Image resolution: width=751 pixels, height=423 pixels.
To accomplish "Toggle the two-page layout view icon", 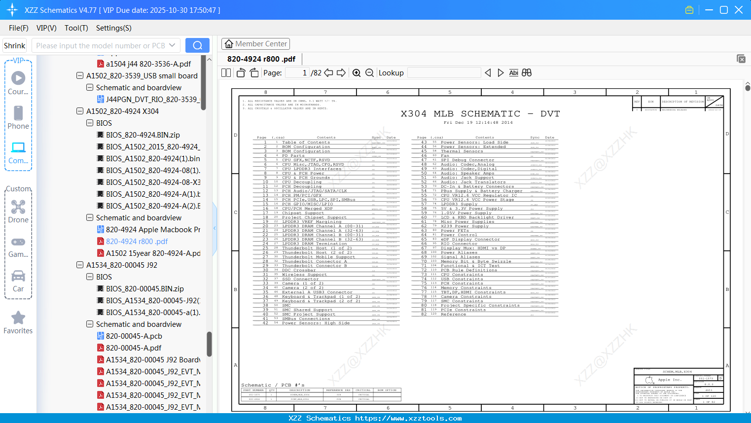I will coord(226,73).
